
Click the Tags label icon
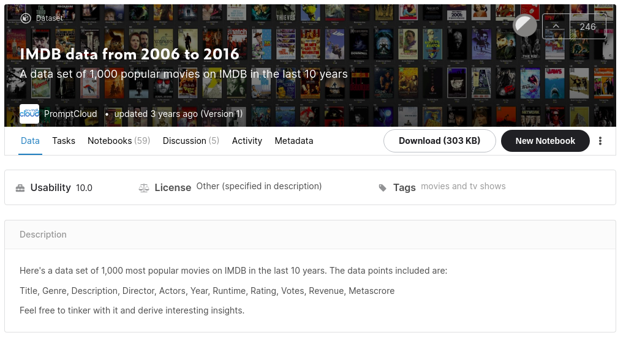coord(382,188)
